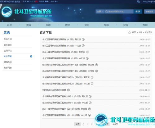Open the 应用 navigation menu item
The height and width of the screenshot is (128, 155).
click(87, 25)
